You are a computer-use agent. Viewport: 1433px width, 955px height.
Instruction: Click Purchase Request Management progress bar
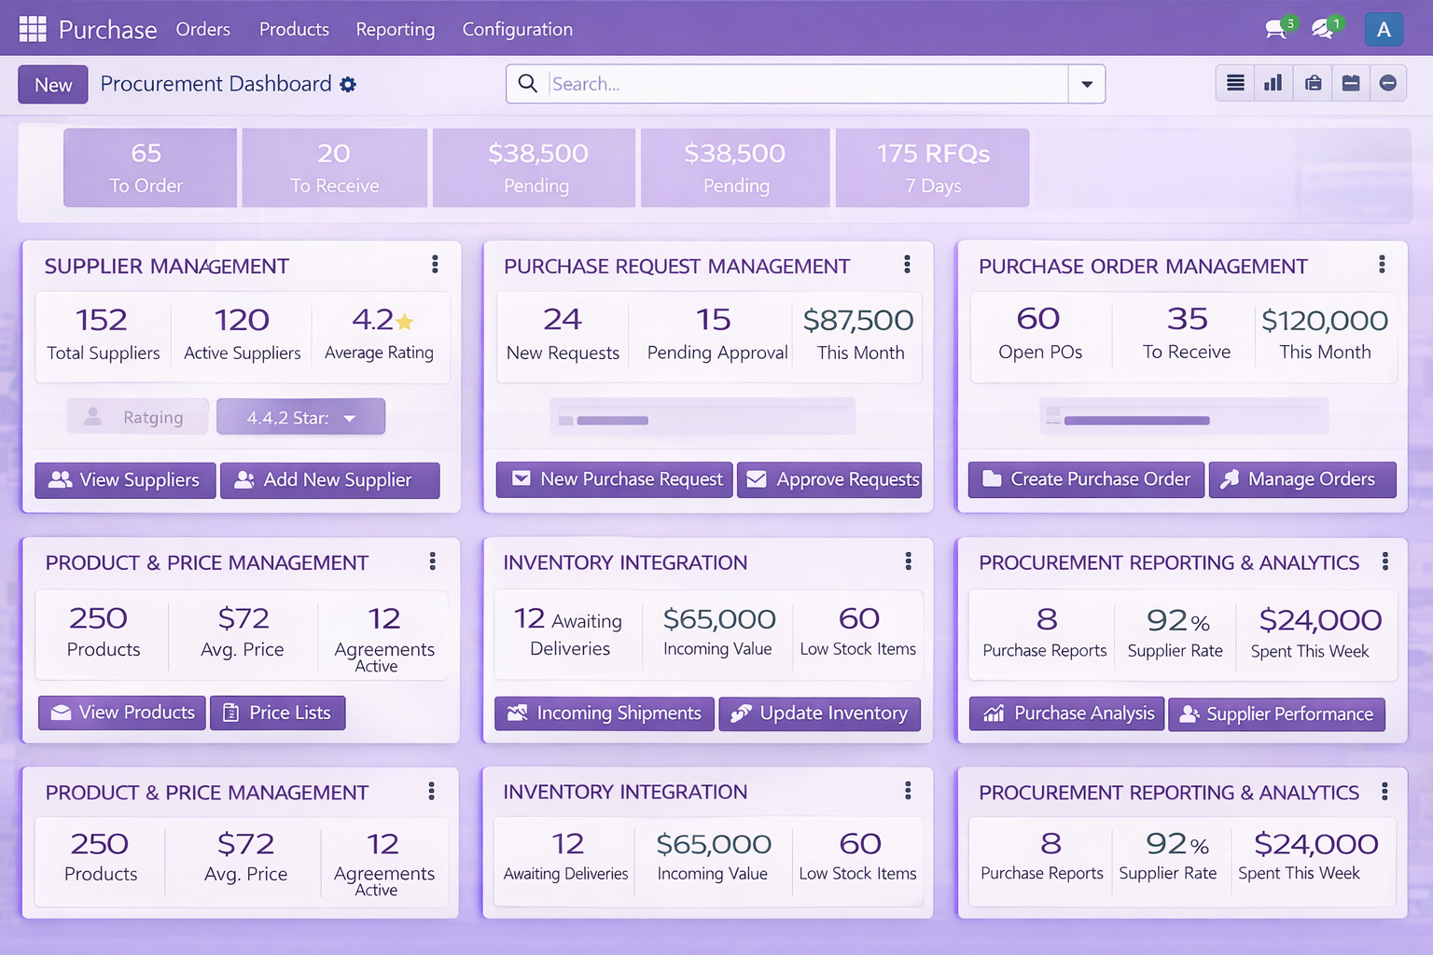[702, 417]
